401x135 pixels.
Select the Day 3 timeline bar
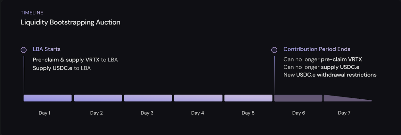click(148, 98)
